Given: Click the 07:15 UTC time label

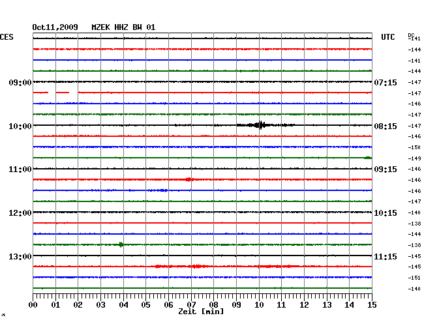Looking at the screenshot, I should tap(386, 83).
